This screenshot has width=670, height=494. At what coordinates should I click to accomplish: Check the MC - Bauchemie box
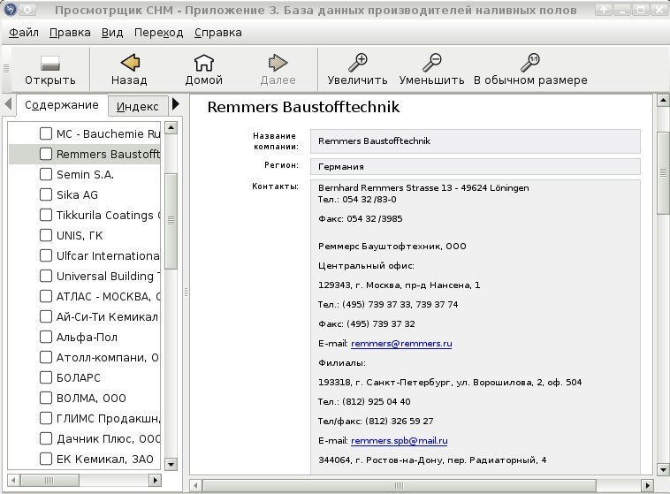[x=46, y=133]
